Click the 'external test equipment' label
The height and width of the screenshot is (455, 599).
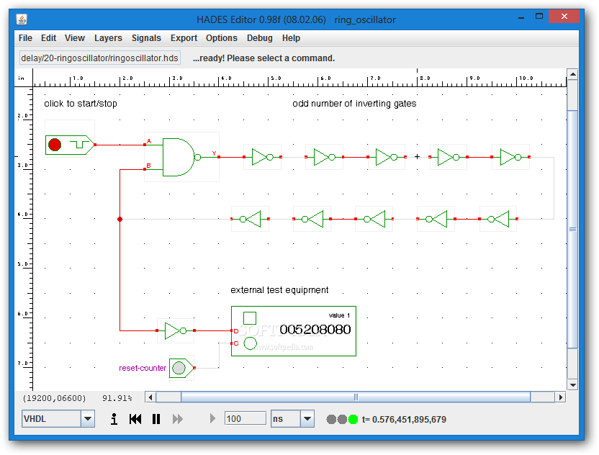(x=279, y=290)
